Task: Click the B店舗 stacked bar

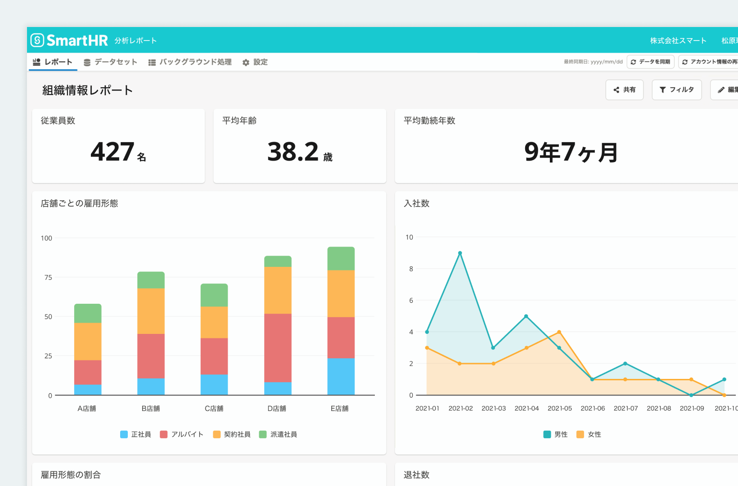Action: [x=151, y=333]
